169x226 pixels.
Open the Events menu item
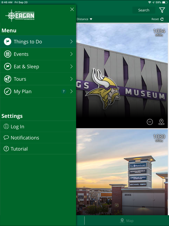(x=38, y=54)
